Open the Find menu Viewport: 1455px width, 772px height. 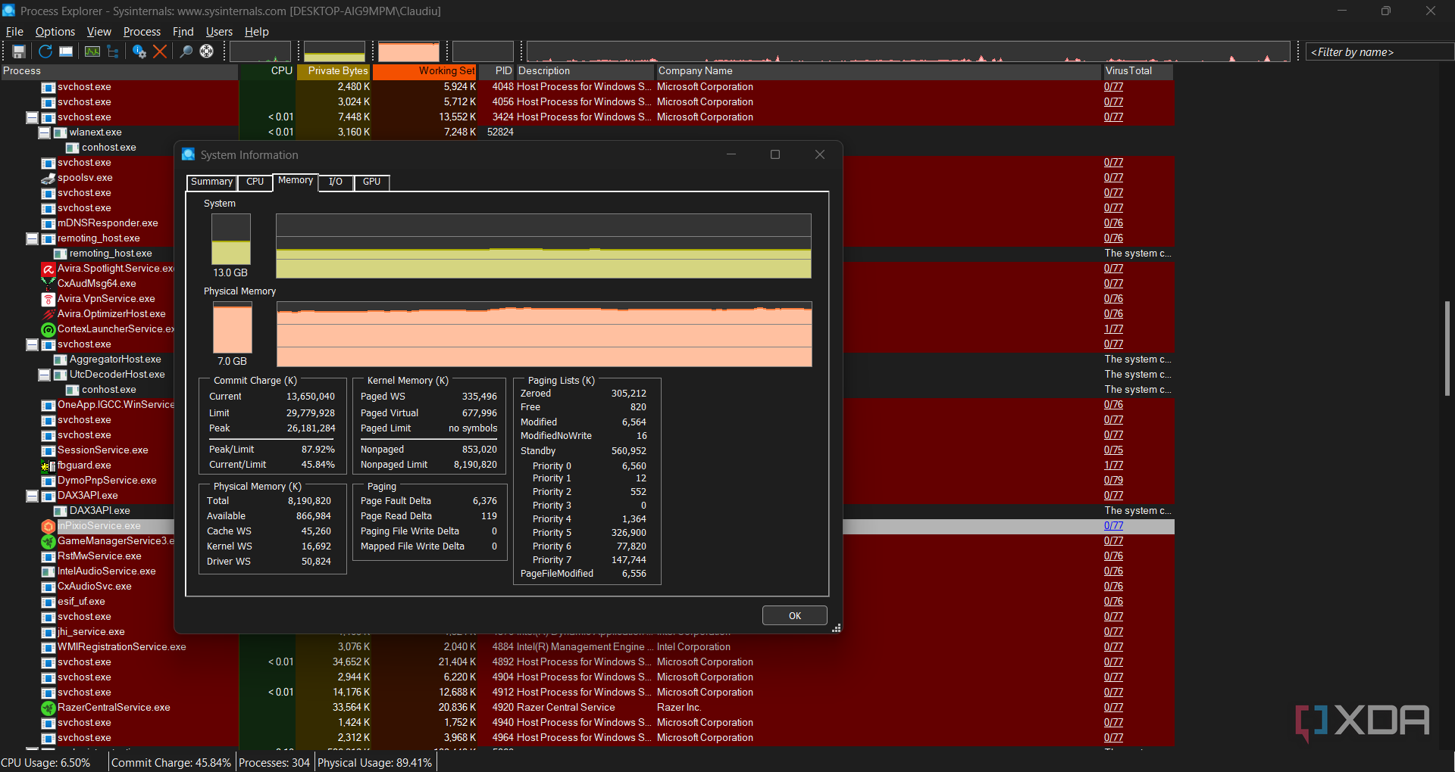pyautogui.click(x=183, y=32)
